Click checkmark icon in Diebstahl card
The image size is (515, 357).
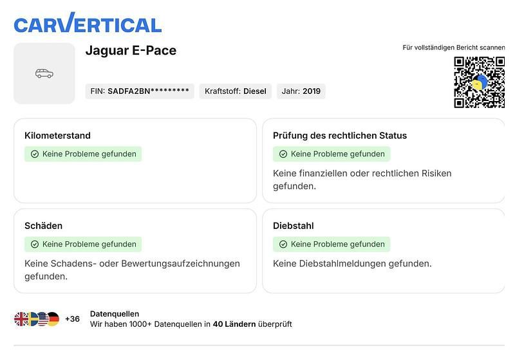point(283,244)
